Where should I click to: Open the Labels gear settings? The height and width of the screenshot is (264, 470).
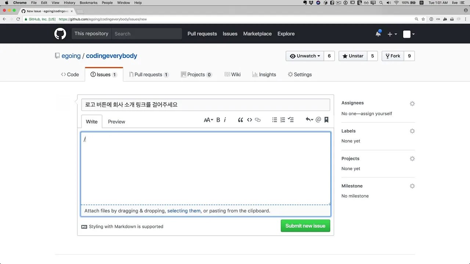pos(412,131)
